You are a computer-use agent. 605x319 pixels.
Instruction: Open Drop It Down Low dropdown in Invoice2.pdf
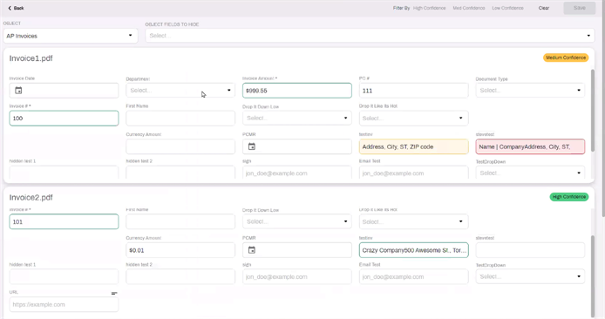click(x=296, y=221)
